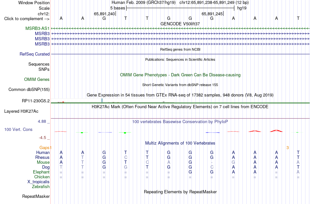310x204 pixels.
Task: Click the SNPs track label
Action: 44,69
